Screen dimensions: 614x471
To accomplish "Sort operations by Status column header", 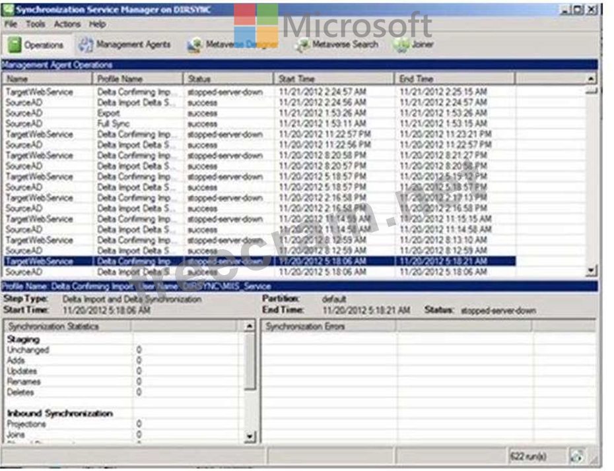I will (x=228, y=78).
